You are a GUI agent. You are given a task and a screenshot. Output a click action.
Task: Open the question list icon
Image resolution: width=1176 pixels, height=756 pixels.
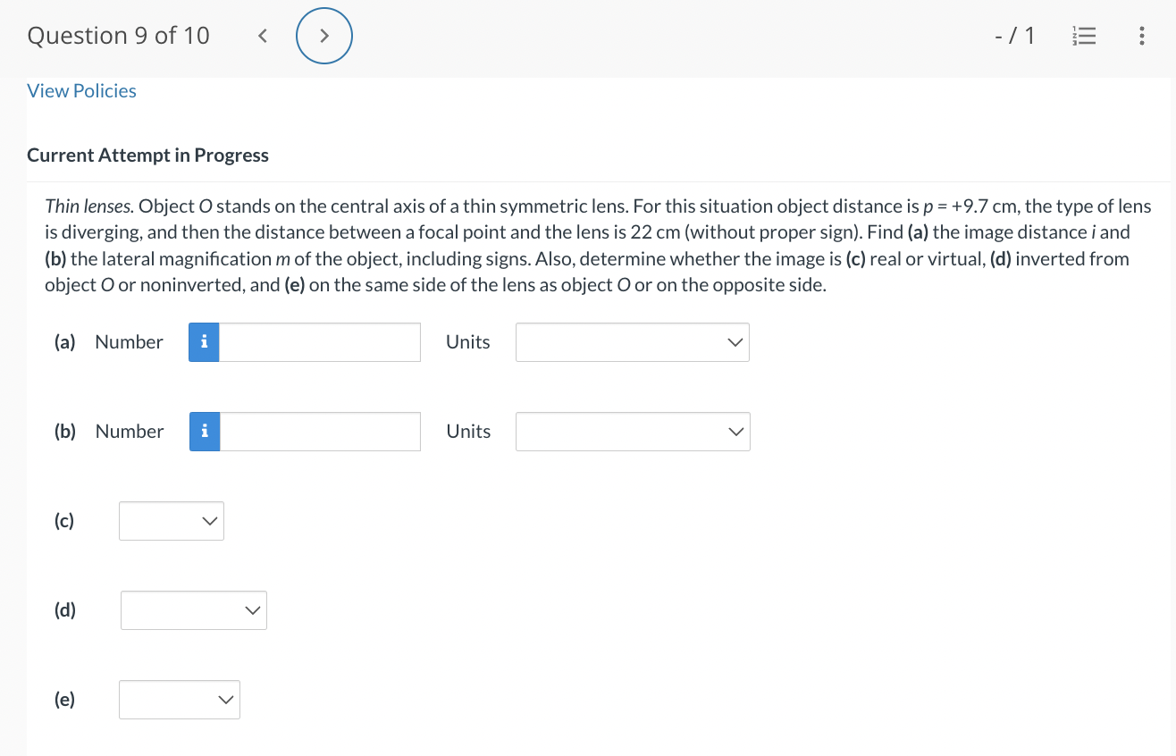[x=1084, y=36]
